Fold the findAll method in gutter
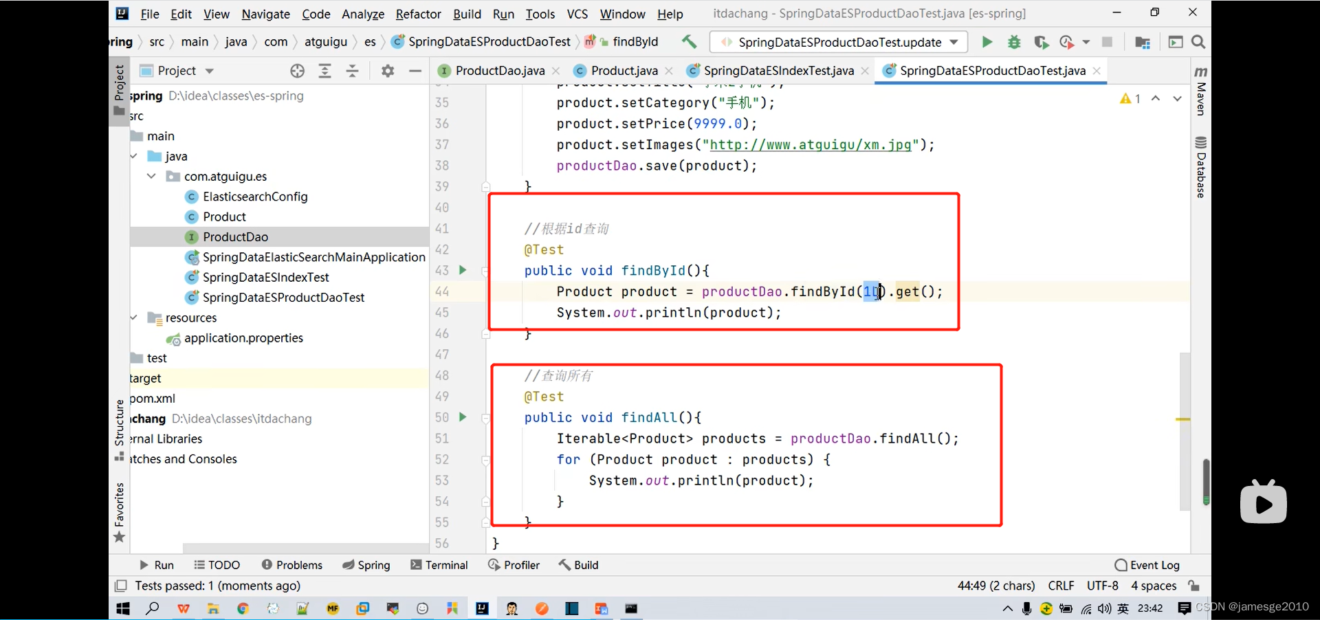 click(x=486, y=418)
